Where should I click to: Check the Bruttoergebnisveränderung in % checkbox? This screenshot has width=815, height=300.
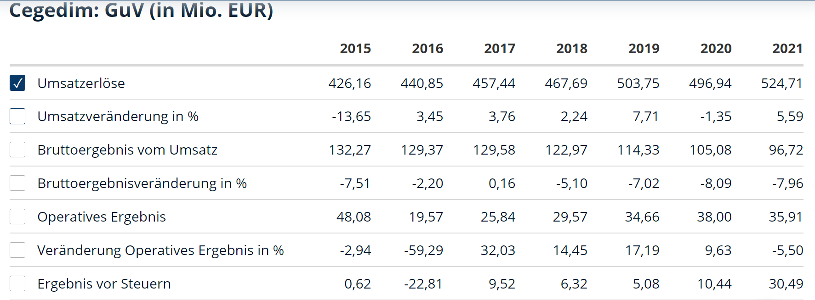17,183
